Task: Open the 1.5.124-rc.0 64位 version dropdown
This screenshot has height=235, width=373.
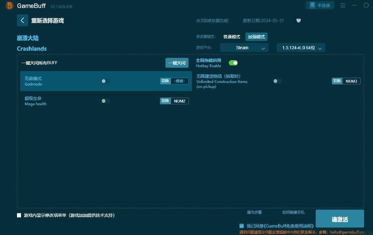Action: tap(301, 48)
